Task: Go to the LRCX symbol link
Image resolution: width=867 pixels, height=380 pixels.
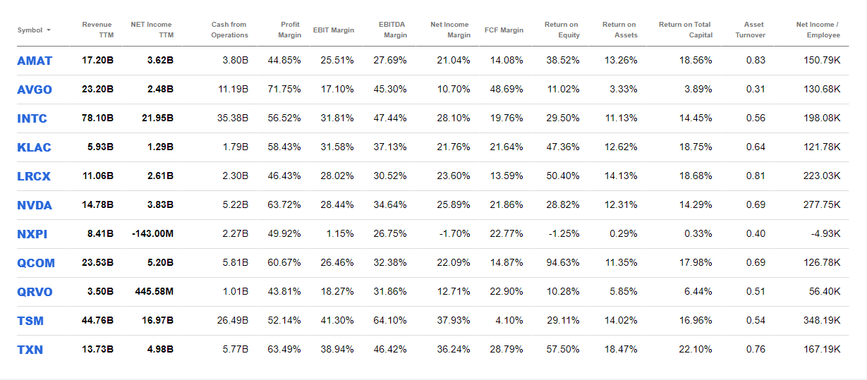Action: pos(35,176)
